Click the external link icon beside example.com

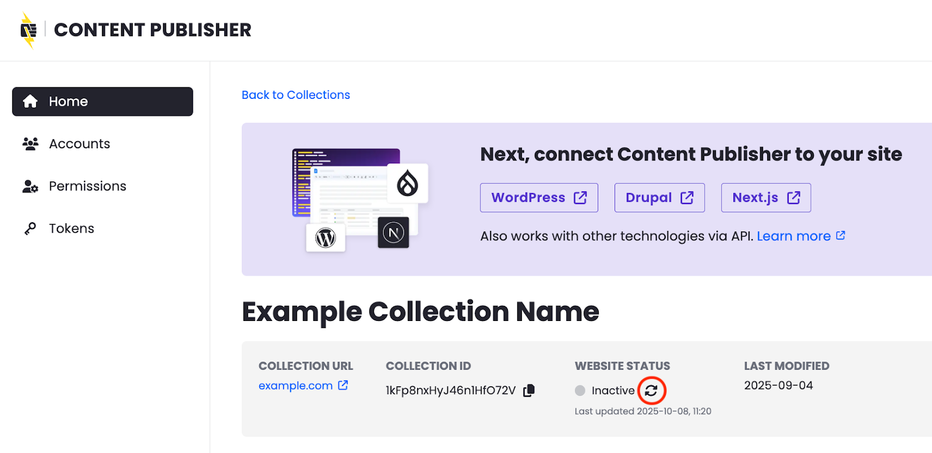(x=343, y=385)
